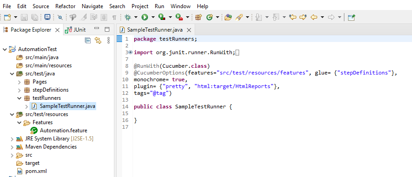Toggle Show Whitespace Characters pilcrow icon
This screenshot has height=177, width=412.
[114, 17]
